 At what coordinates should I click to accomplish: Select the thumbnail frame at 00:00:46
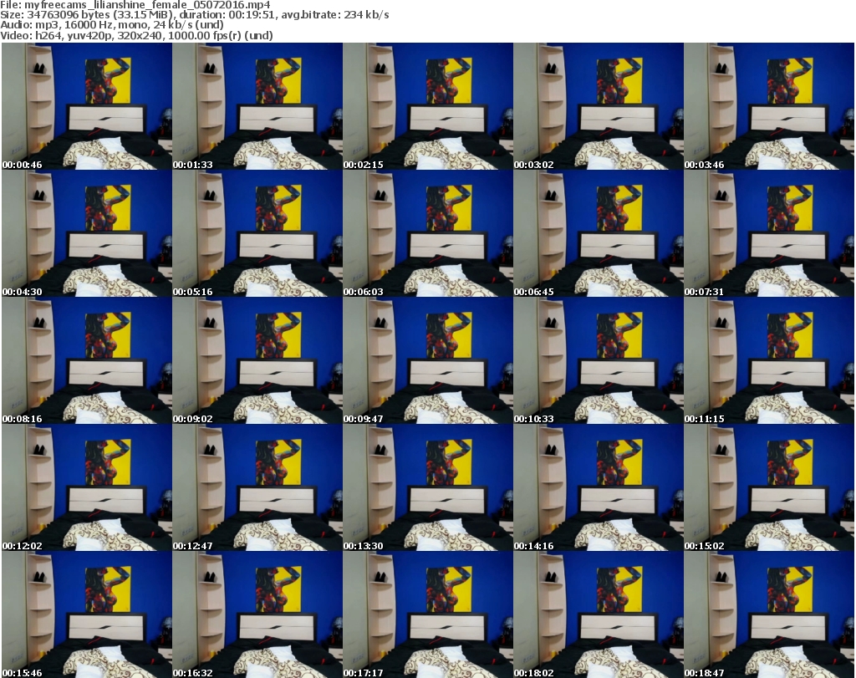point(87,106)
